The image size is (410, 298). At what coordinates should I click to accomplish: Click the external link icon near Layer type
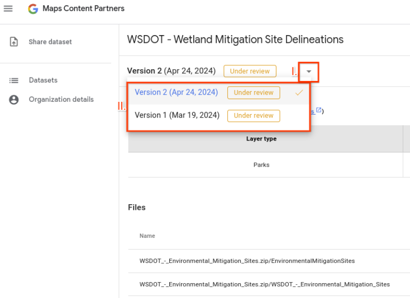[319, 110]
